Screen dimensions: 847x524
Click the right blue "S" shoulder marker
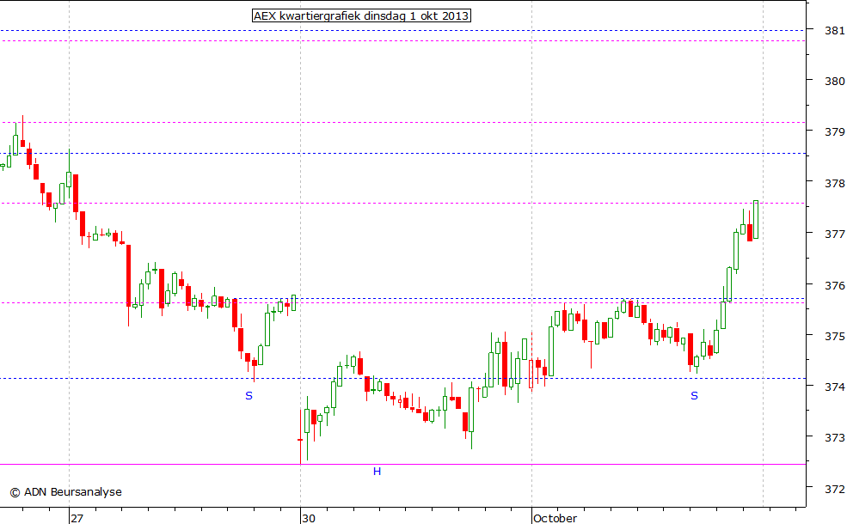[694, 396]
